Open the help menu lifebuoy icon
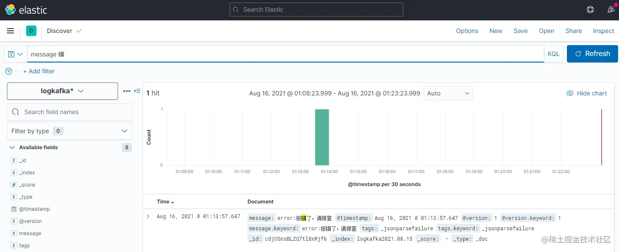This screenshot has width=619, height=252. 590,10
